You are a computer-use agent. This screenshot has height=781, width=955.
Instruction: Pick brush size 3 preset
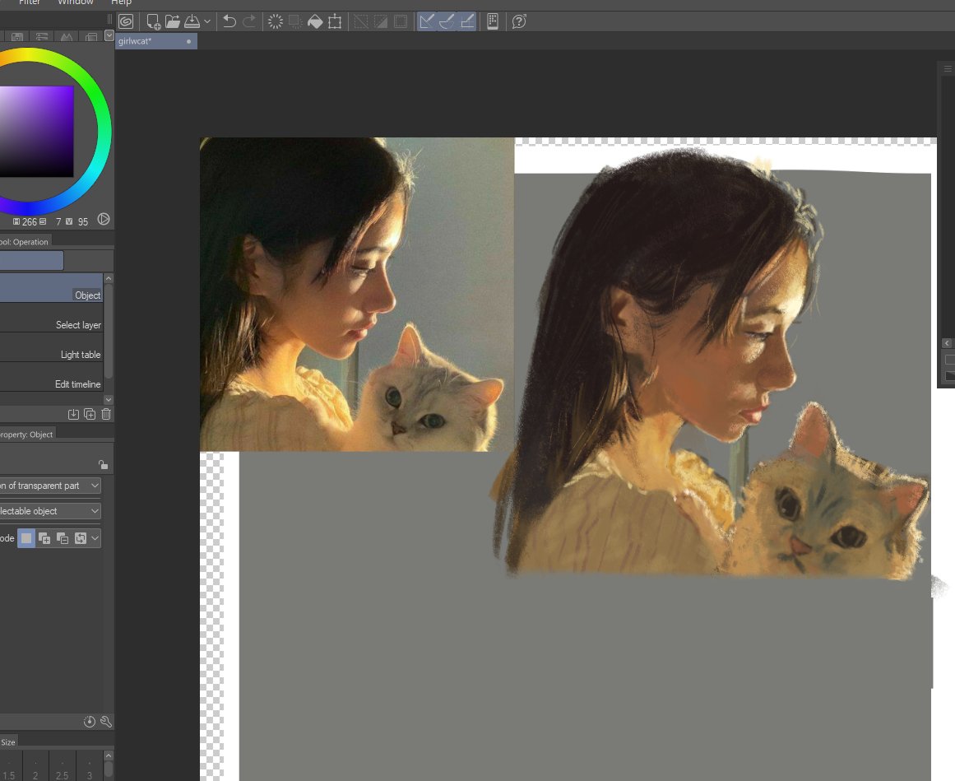click(90, 766)
